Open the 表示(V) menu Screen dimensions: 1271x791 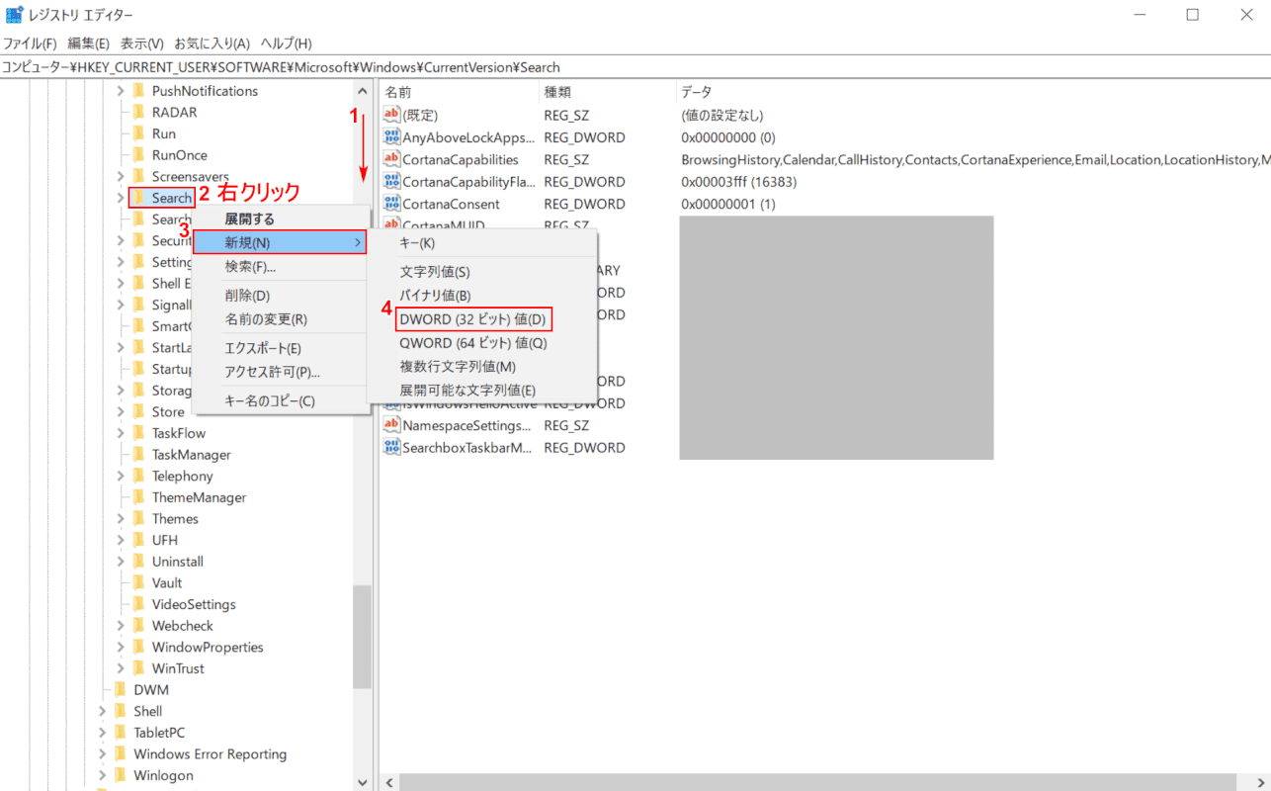tap(142, 44)
